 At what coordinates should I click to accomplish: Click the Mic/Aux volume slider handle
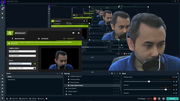[x=166, y=89]
